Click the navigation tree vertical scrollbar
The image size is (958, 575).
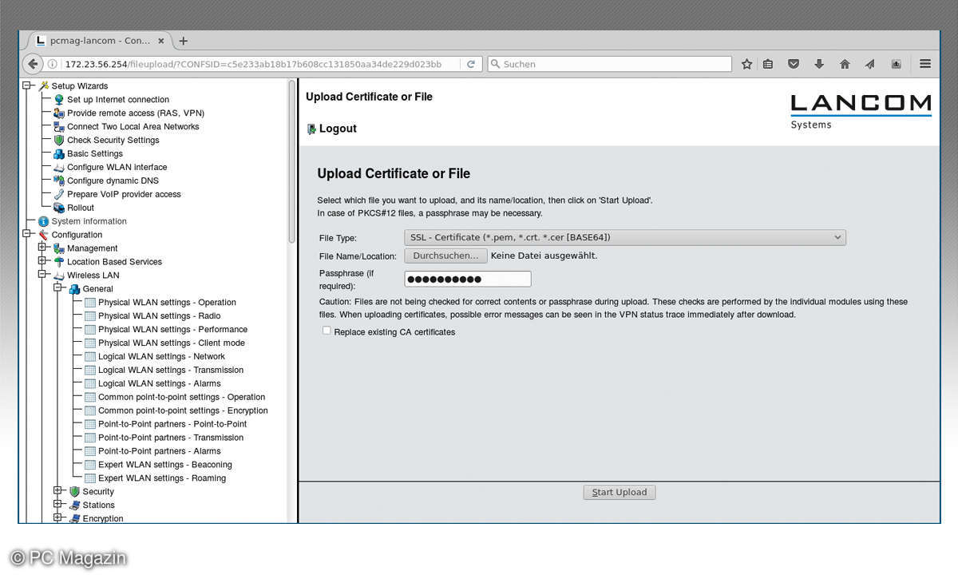point(292,160)
